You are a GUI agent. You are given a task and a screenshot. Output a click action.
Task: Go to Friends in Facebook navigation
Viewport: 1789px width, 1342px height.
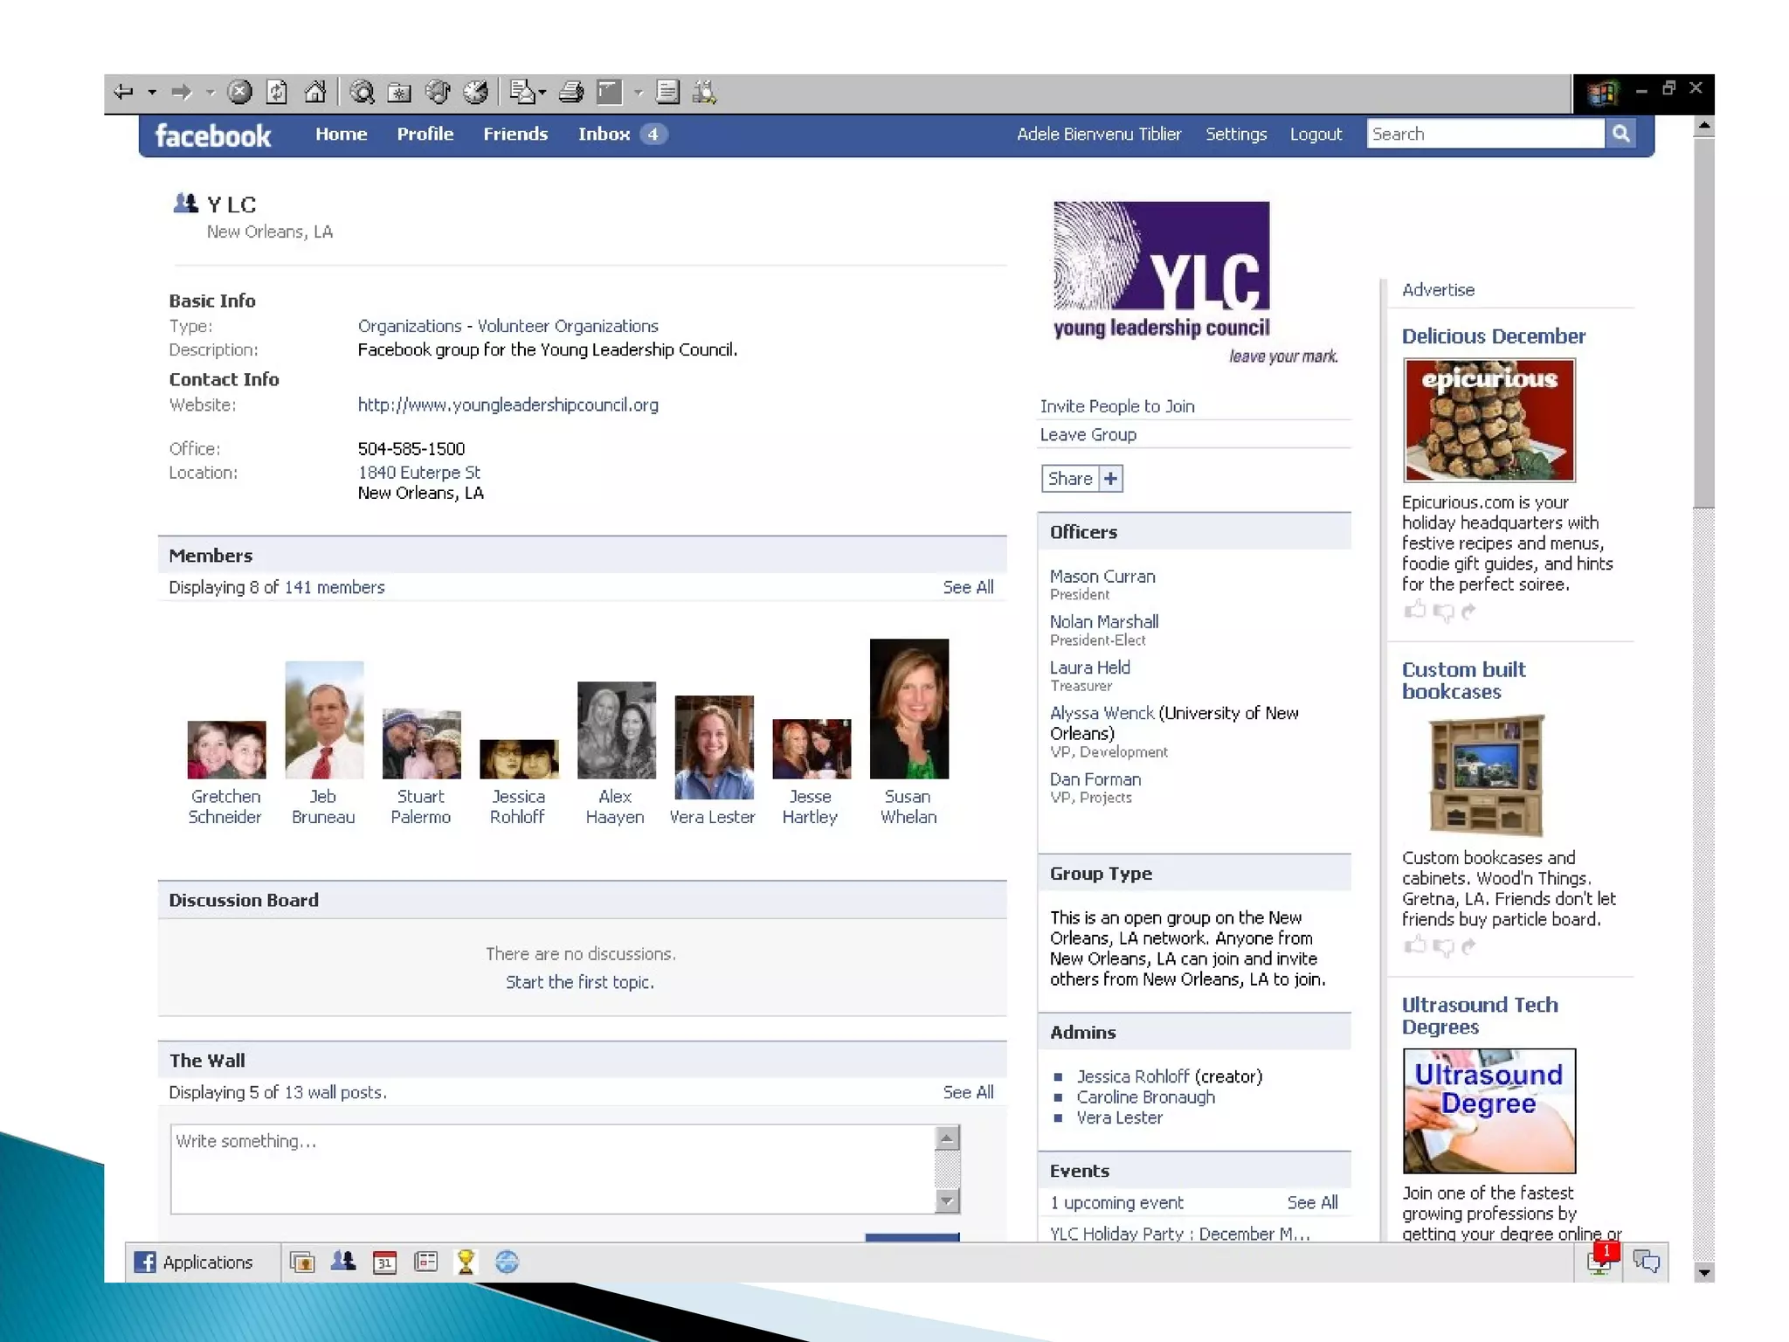pos(515,134)
